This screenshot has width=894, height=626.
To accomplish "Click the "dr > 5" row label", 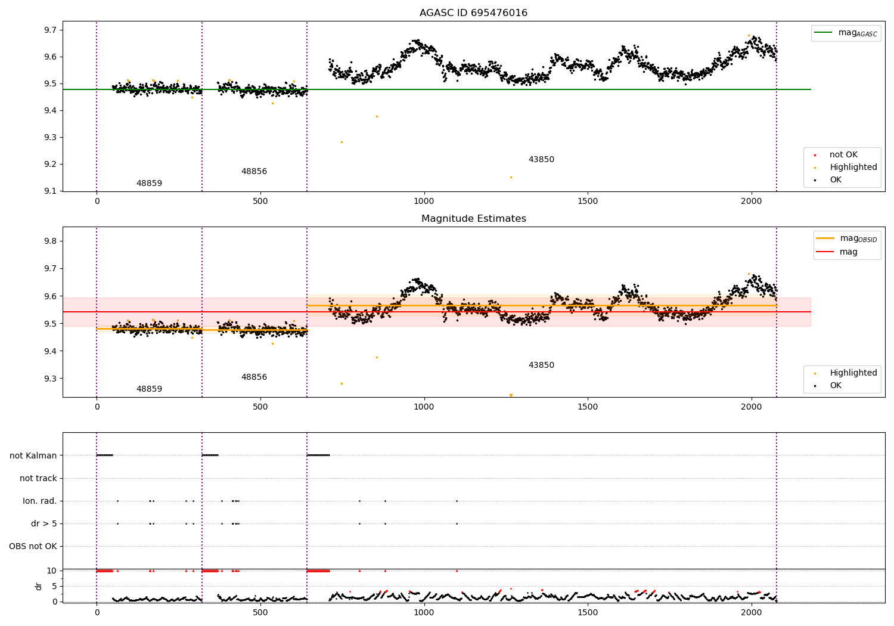I will tap(44, 524).
